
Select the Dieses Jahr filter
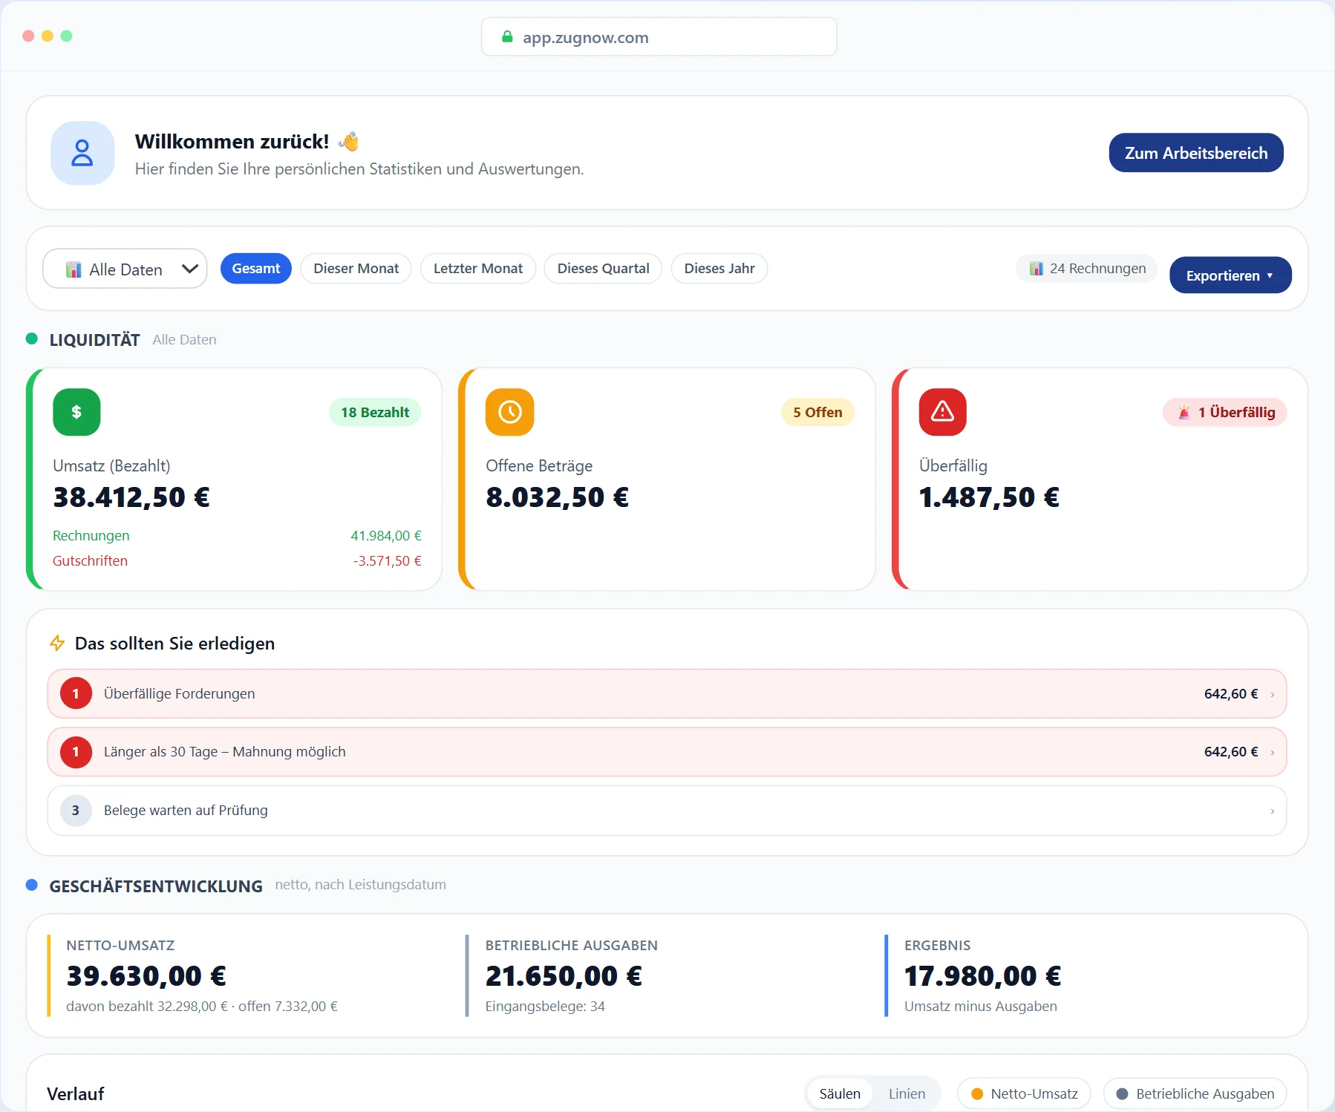click(719, 268)
